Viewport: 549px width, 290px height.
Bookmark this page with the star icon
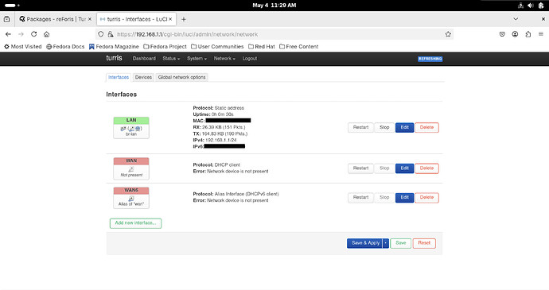point(448,34)
